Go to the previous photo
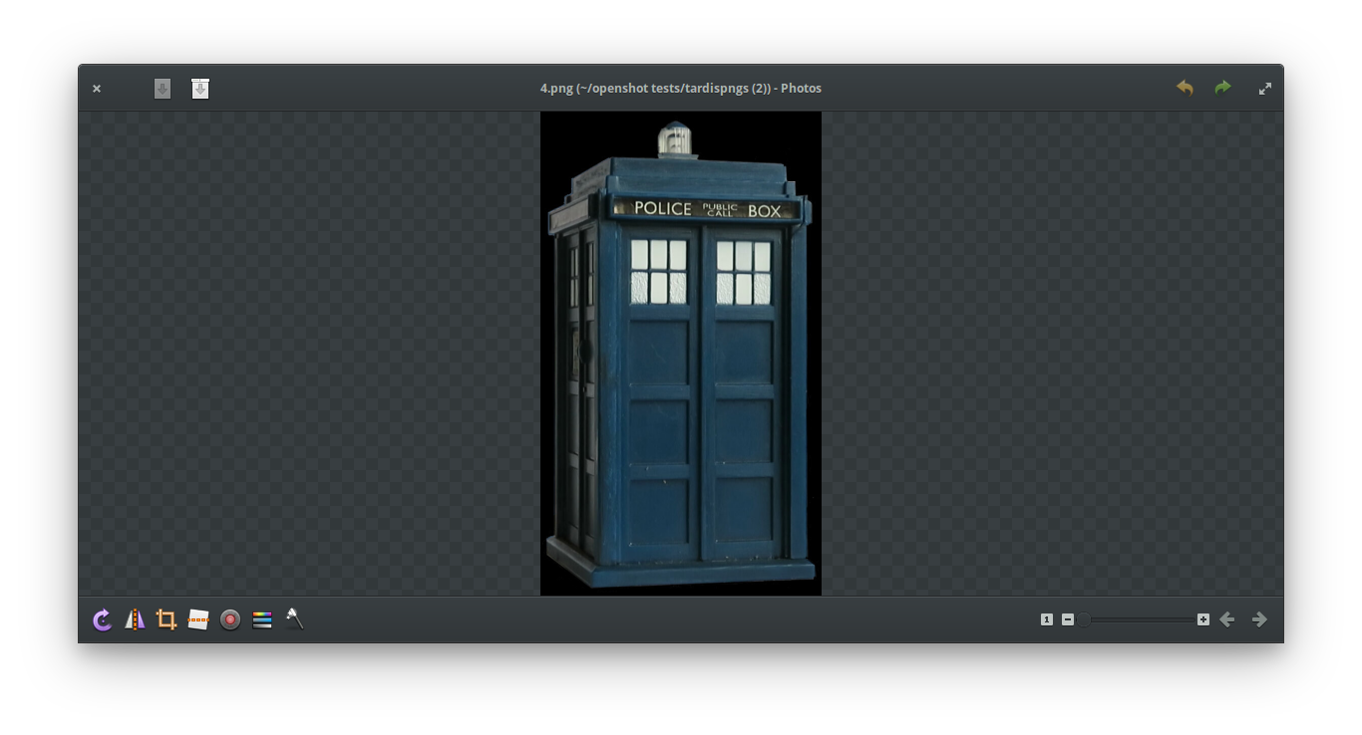The height and width of the screenshot is (735, 1362). (1227, 619)
